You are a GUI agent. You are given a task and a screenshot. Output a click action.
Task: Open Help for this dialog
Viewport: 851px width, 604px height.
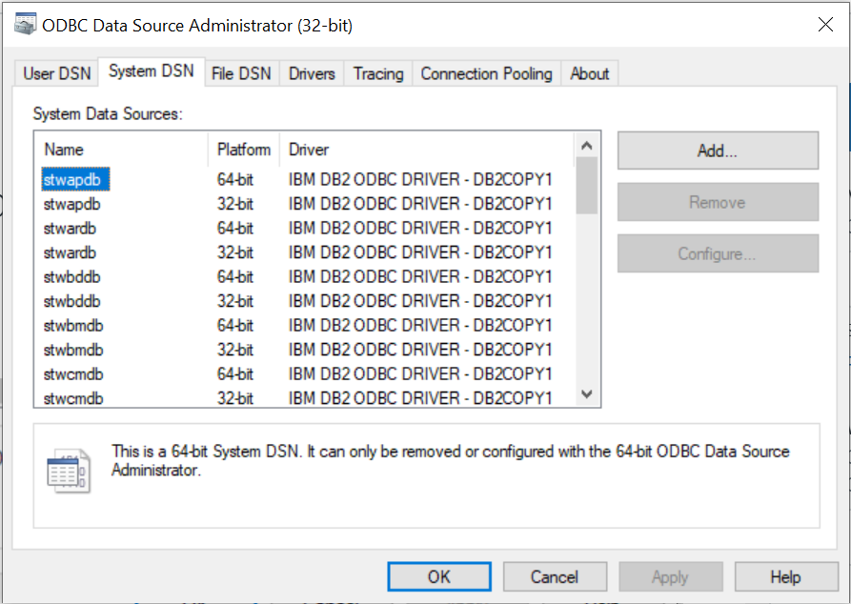(785, 576)
